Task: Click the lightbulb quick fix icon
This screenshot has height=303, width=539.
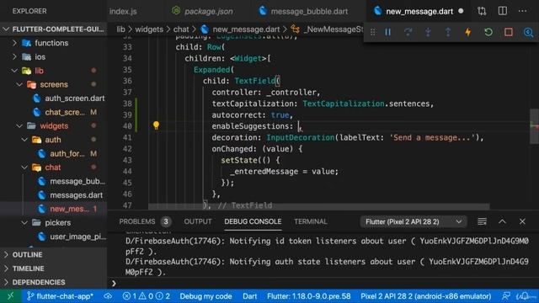Action: [156, 125]
